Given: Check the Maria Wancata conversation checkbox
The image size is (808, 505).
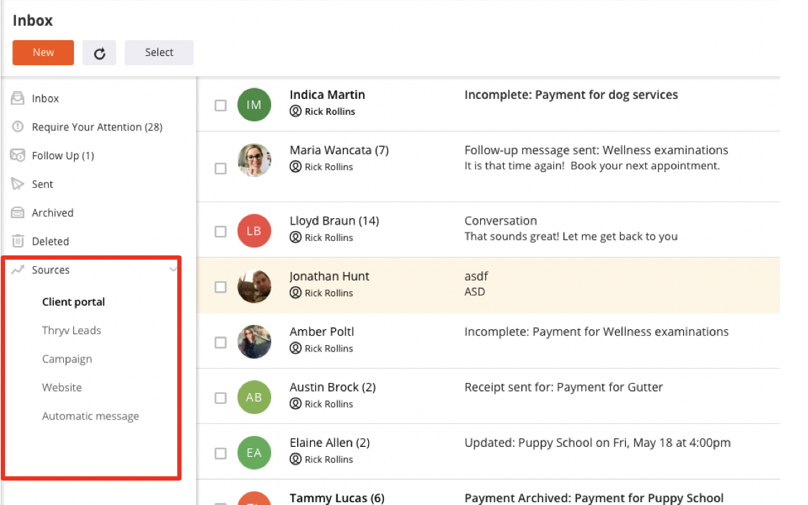Looking at the screenshot, I should click(x=220, y=169).
